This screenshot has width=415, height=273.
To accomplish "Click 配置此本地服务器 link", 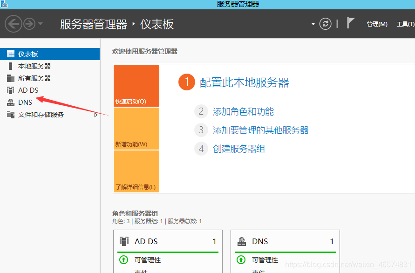I will [x=244, y=82].
